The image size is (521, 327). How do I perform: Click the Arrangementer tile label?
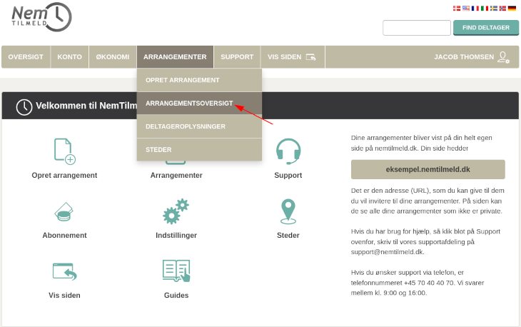click(176, 176)
